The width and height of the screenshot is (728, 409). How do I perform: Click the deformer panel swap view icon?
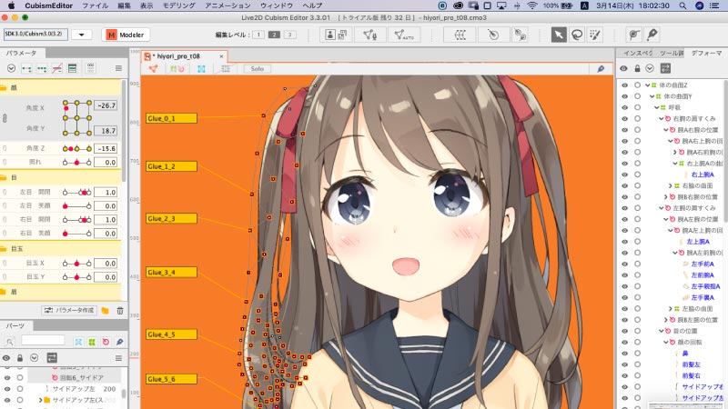665,68
